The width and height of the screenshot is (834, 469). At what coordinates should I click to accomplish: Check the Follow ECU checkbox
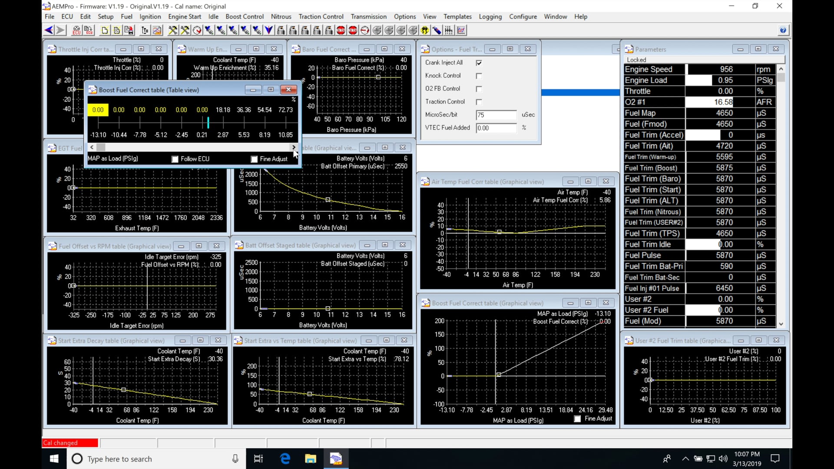point(175,159)
